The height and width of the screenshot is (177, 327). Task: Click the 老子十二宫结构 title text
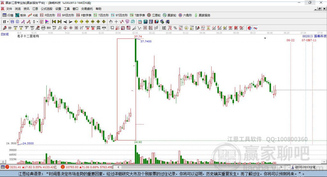28,36
